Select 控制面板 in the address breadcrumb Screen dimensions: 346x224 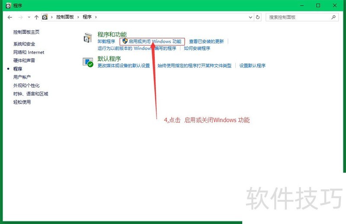coord(65,17)
